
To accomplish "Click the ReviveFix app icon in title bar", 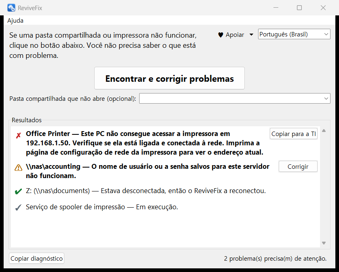I will (x=11, y=8).
